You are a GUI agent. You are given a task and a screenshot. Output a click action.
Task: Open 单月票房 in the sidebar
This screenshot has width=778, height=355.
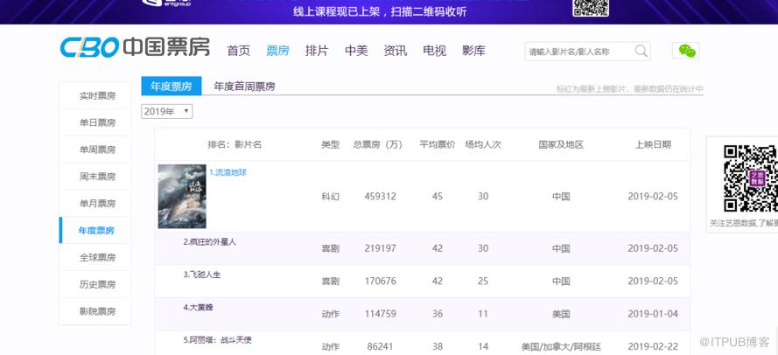coord(97,203)
